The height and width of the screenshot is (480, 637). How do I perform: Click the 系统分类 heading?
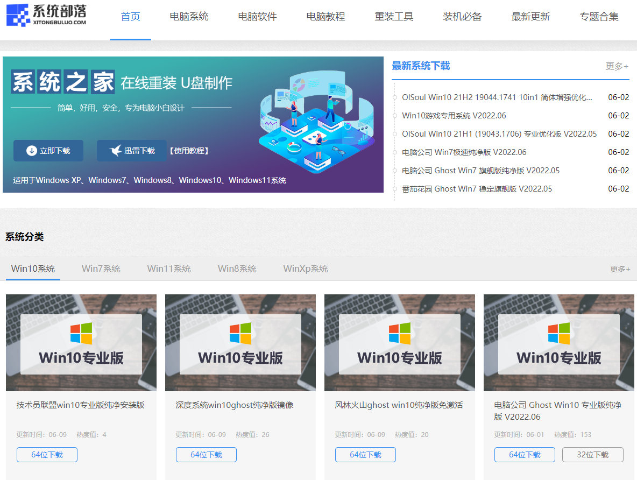[24, 237]
